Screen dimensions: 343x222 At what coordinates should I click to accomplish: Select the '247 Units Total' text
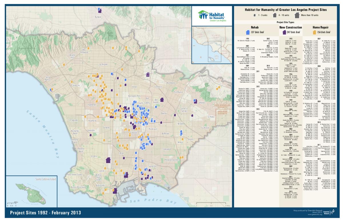click(294, 33)
